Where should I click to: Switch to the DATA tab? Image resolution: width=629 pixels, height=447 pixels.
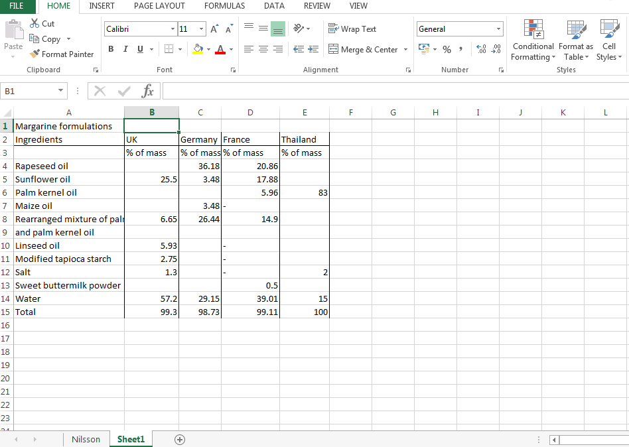tap(274, 6)
